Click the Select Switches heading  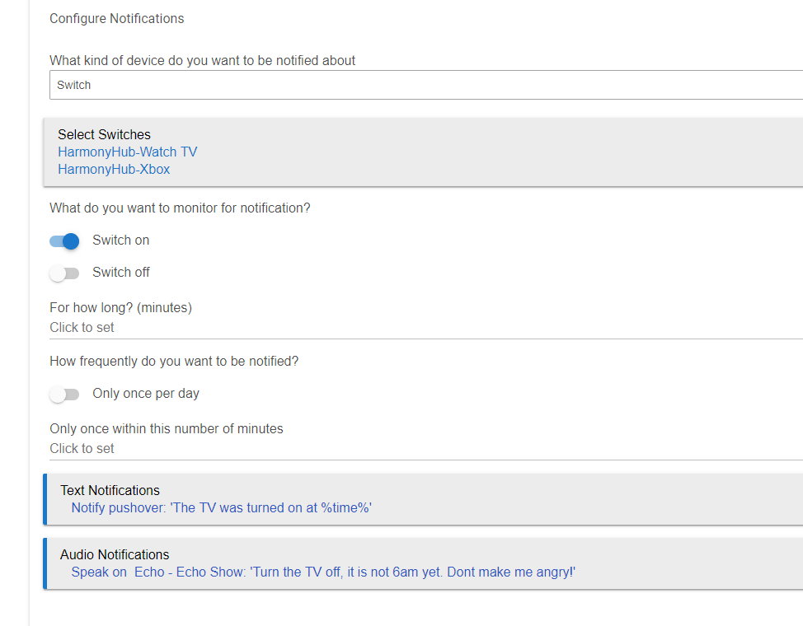[x=104, y=134]
